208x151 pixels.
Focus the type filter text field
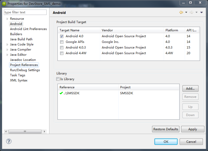(x=25, y=12)
